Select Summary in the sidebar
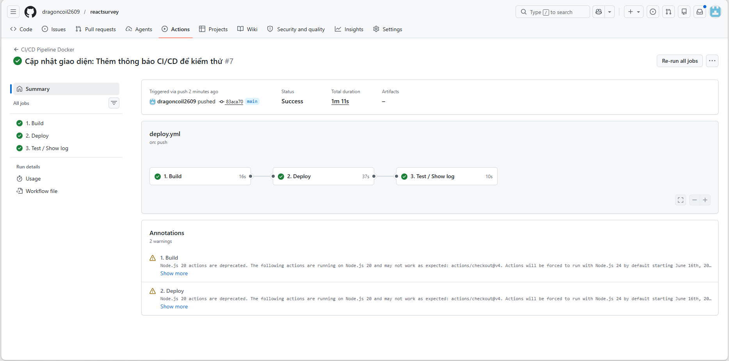 [x=66, y=89]
